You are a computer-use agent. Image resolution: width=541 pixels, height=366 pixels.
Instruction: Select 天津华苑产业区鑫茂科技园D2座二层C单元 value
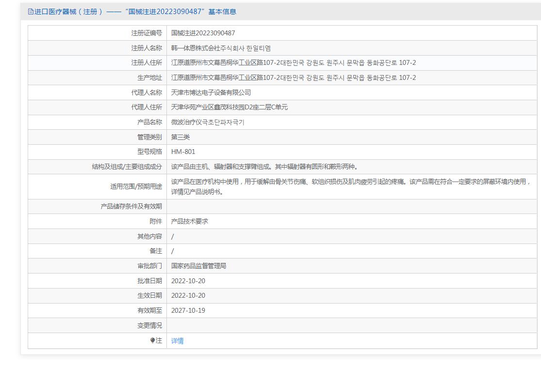[x=229, y=107]
